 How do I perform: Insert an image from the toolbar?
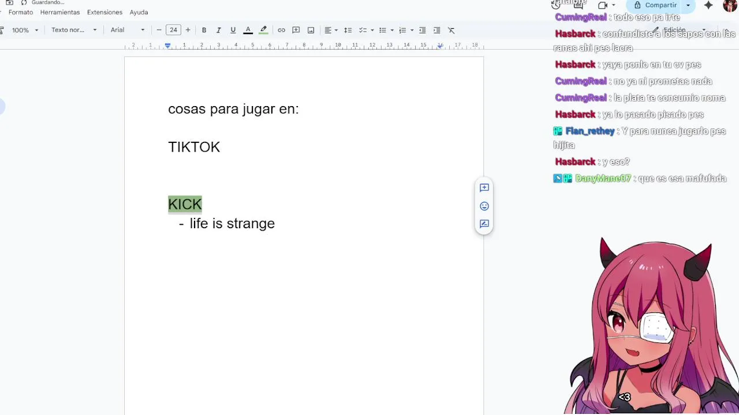(x=311, y=30)
